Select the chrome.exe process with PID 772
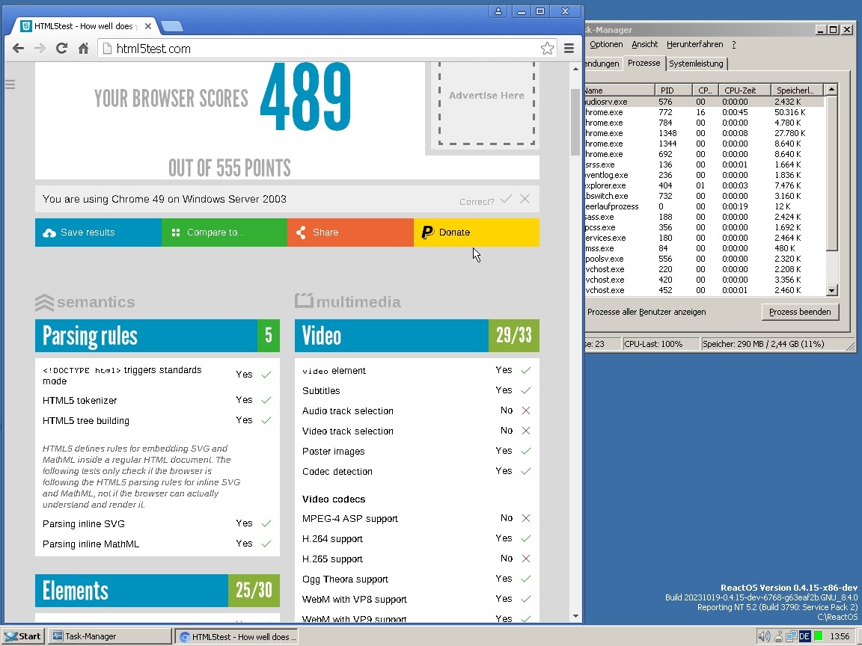This screenshot has width=862, height=646. (x=704, y=112)
